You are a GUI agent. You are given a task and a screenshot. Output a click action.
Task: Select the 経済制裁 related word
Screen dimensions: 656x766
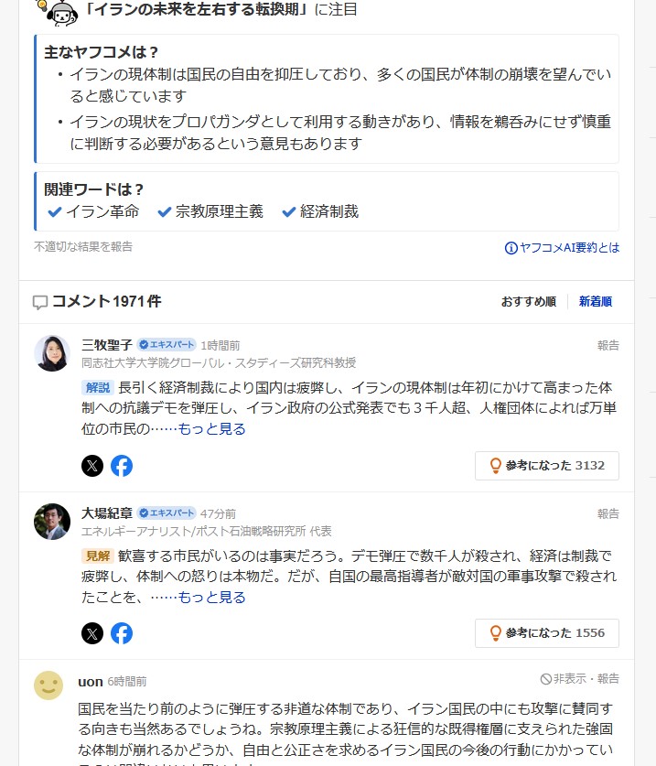point(320,211)
